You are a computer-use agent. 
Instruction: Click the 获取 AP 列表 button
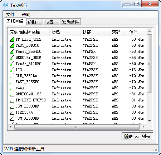[137, 136]
